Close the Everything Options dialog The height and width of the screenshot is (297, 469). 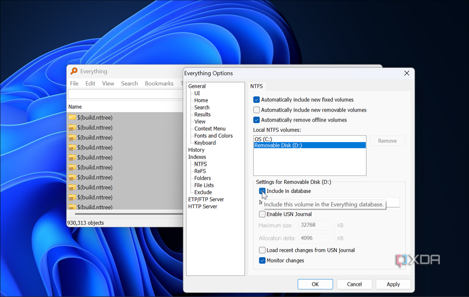pyautogui.click(x=407, y=73)
